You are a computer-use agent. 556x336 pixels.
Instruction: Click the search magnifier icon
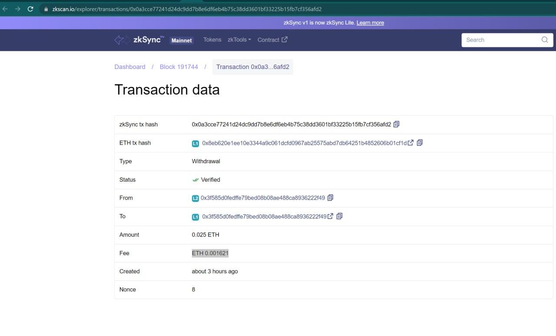click(x=545, y=40)
